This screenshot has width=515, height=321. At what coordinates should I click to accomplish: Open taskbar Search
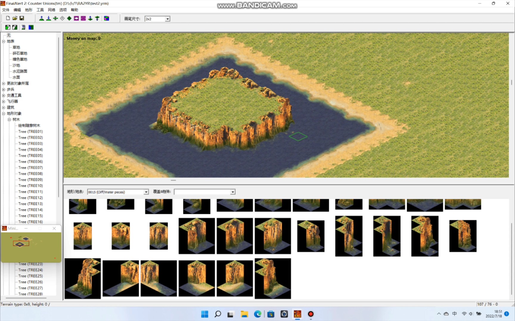[218, 314]
